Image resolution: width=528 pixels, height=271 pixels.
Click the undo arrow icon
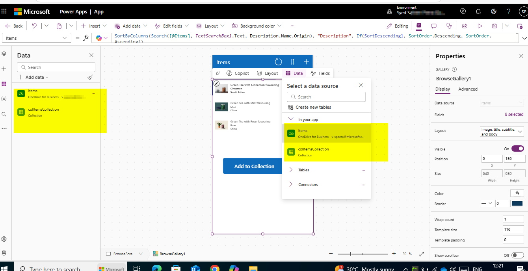[x=34, y=26]
